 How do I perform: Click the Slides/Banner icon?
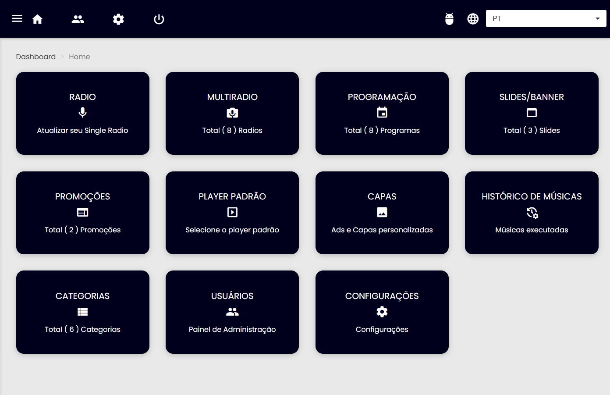[532, 113]
